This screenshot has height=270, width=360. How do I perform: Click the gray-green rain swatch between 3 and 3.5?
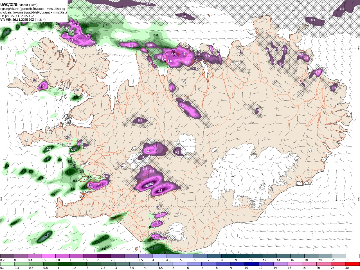(122, 264)
